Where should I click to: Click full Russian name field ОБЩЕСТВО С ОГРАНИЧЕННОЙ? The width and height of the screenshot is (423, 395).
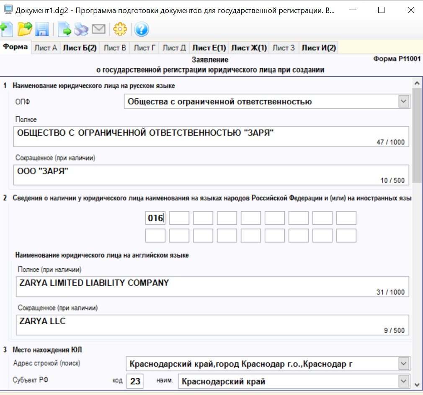[x=211, y=137]
